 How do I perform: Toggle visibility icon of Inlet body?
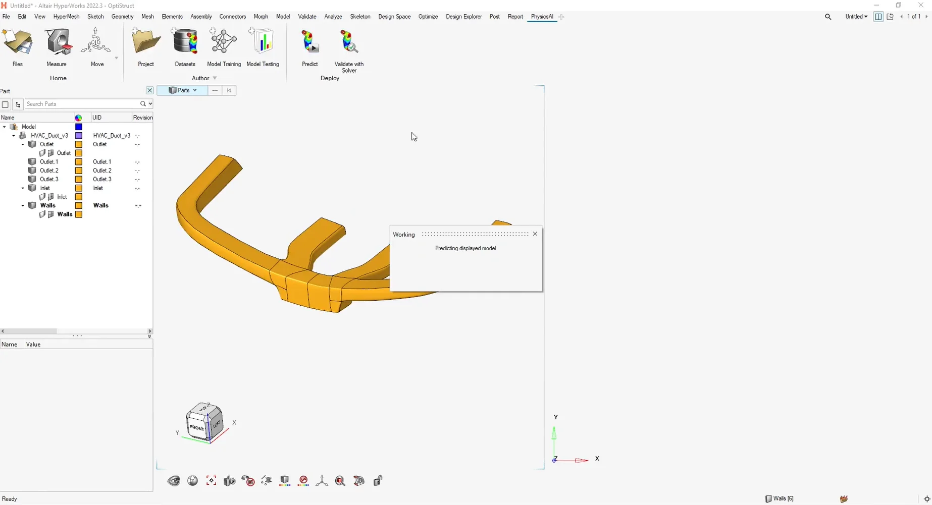click(42, 197)
